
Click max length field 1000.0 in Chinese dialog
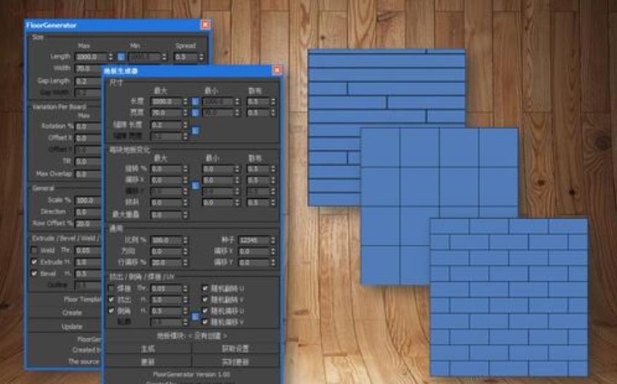click(x=166, y=101)
